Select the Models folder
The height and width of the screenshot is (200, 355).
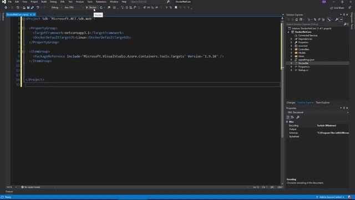tap(302, 53)
